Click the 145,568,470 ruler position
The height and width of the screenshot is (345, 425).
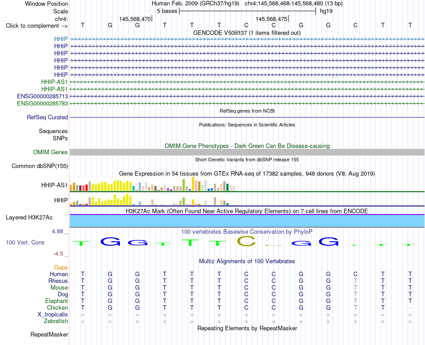click(x=135, y=19)
